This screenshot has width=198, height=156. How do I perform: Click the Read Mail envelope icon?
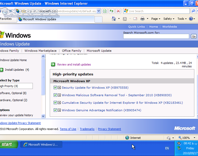point(135,19)
